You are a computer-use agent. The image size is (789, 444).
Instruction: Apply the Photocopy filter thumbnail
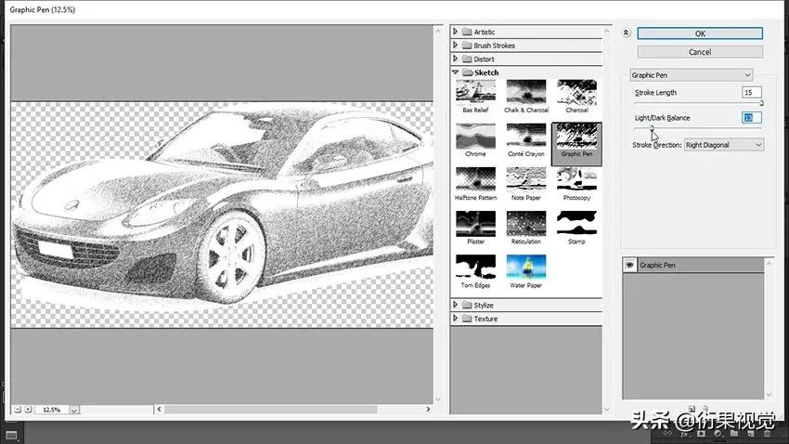[x=576, y=180]
